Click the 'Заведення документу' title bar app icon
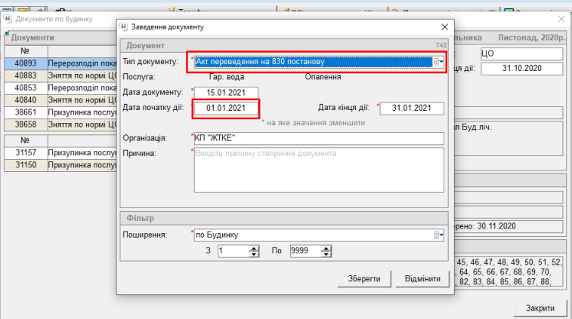This screenshot has height=319, width=572. coord(125,28)
